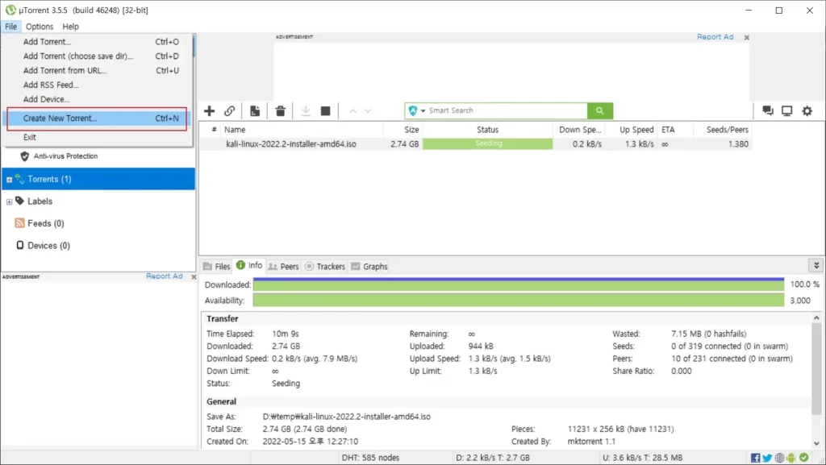
Task: Click the Labels tag icon in sidebar
Action: (x=20, y=201)
